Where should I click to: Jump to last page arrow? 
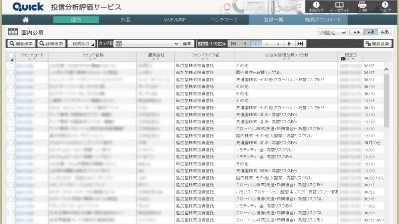[300, 44]
